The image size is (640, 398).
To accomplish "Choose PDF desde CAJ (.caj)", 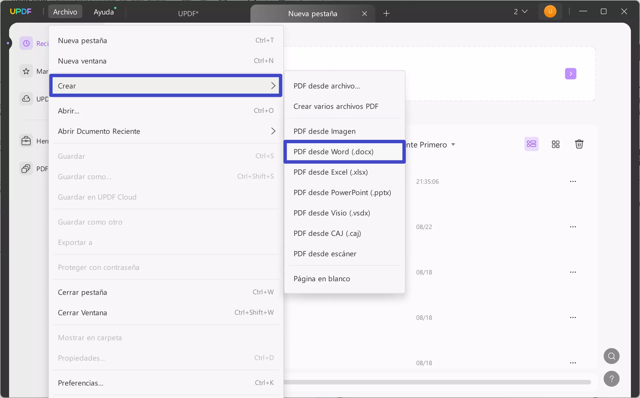I will tap(344, 233).
